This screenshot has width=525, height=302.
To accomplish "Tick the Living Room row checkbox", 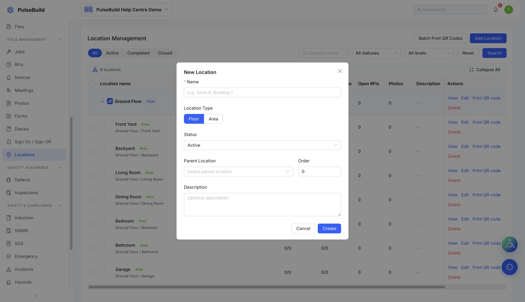I will (93, 176).
